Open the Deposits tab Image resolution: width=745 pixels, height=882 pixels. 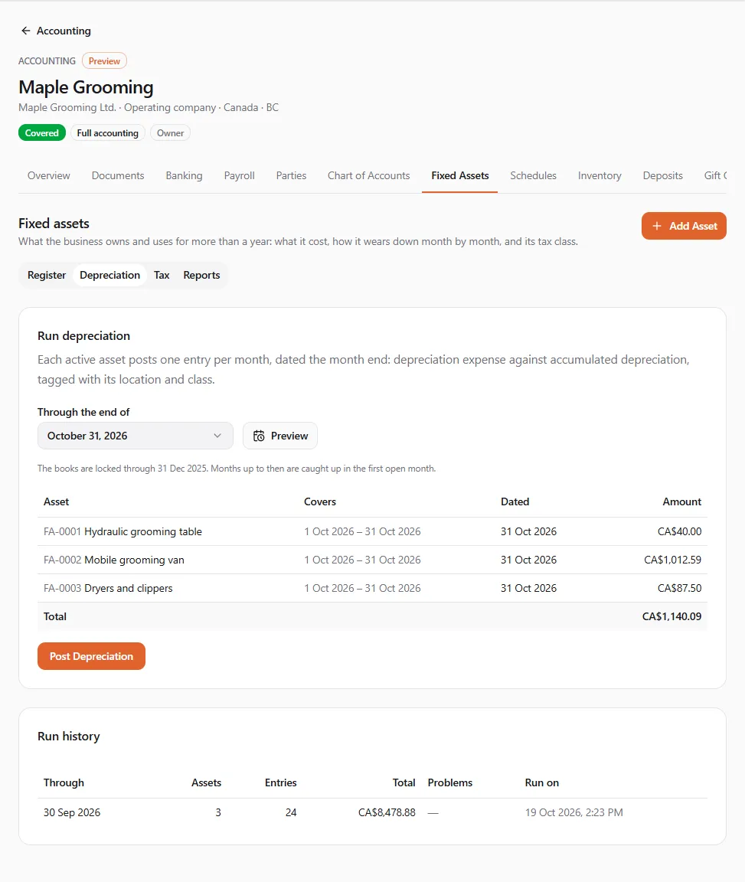[x=663, y=175]
